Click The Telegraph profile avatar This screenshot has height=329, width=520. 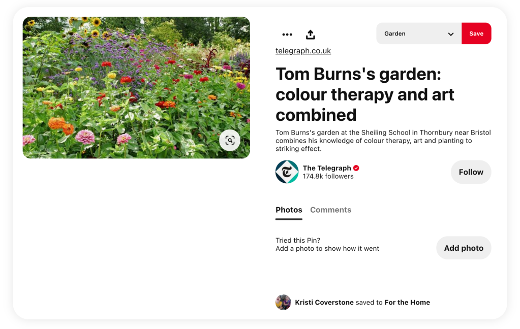click(x=287, y=172)
